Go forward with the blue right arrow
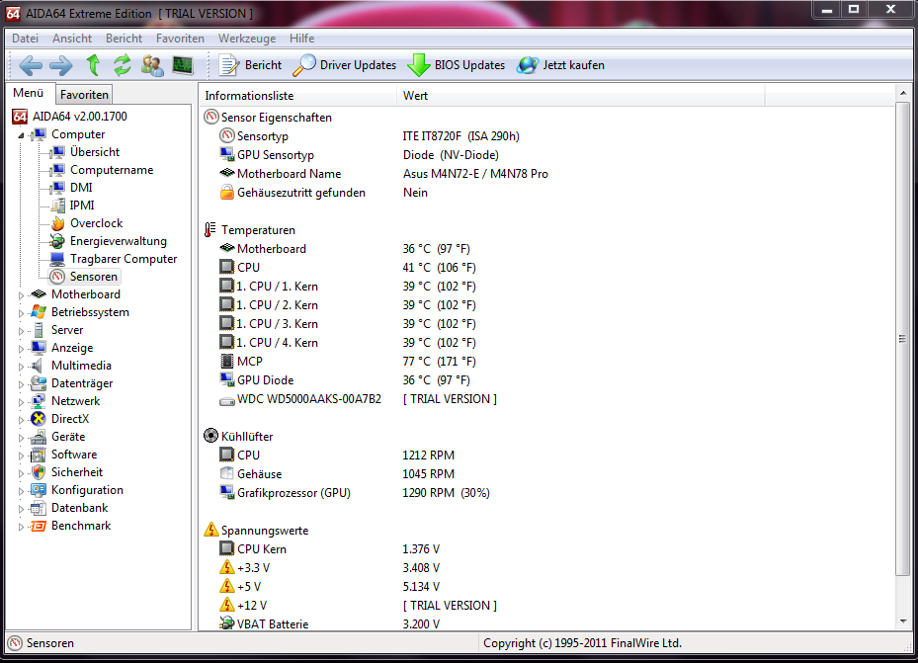The height and width of the screenshot is (663, 918). point(61,65)
